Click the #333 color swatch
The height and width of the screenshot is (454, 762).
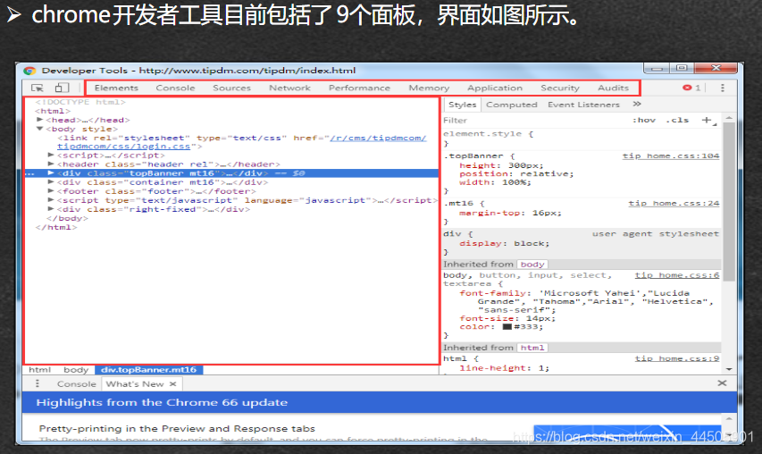[x=507, y=326]
